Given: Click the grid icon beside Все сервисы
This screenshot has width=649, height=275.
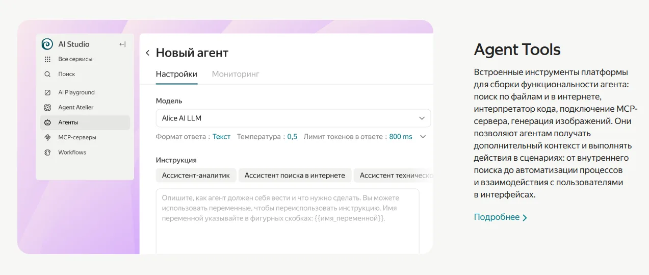Looking at the screenshot, I should pos(47,59).
